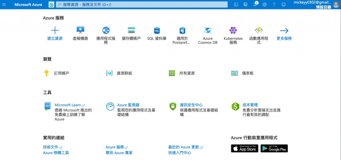The image size is (341, 160).
Task: Click the green upgrade arrow icon
Action: pyautogui.click(x=51, y=5)
